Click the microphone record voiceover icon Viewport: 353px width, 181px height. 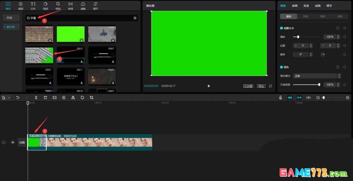point(280,98)
